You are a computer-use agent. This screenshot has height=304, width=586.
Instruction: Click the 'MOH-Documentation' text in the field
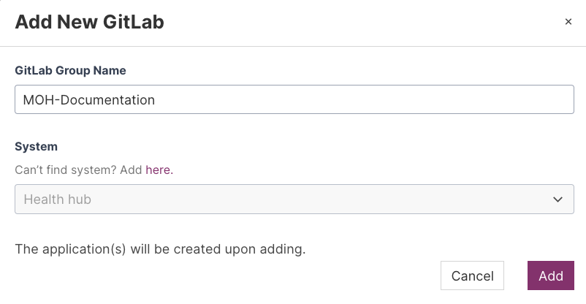[89, 100]
